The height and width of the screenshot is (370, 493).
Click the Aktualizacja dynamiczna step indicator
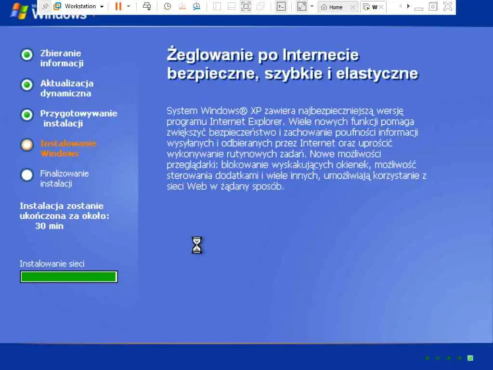click(27, 85)
